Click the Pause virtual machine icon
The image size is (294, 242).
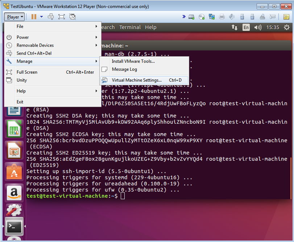[x=34, y=17]
